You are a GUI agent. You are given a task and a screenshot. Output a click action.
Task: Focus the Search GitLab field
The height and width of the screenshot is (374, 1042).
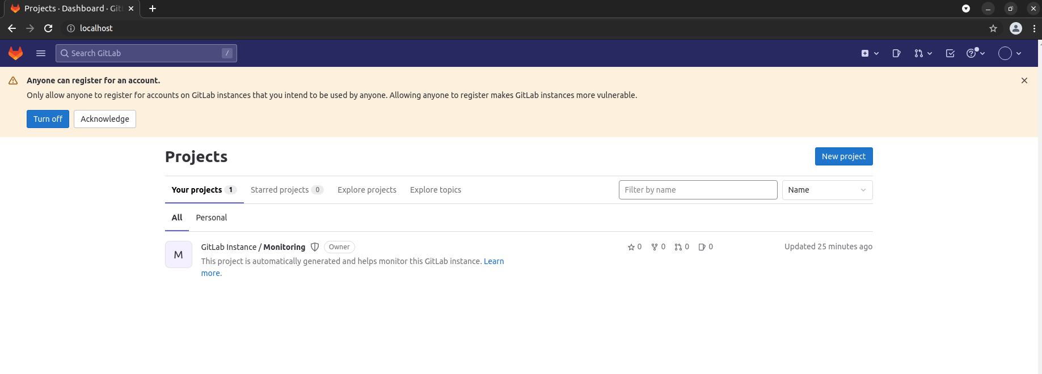pyautogui.click(x=146, y=53)
